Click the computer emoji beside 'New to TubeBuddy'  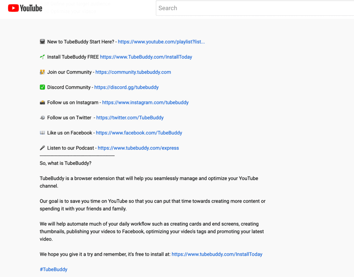43,42
